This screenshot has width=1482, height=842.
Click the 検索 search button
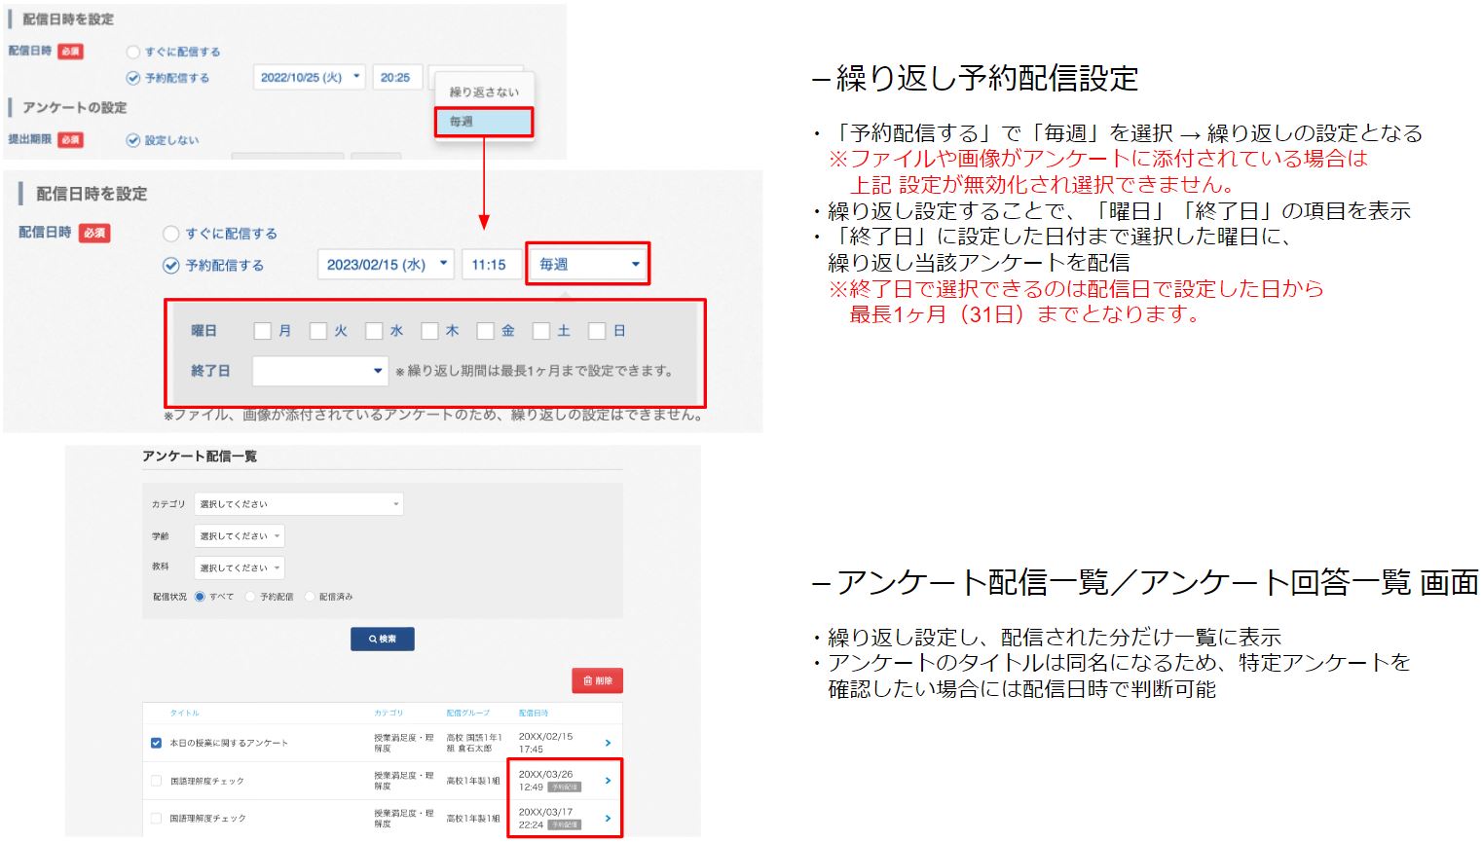tap(383, 639)
